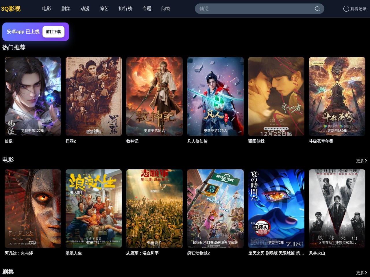Expand 更多 next to the 剧集 section
The image size is (370, 277).
[361, 273]
